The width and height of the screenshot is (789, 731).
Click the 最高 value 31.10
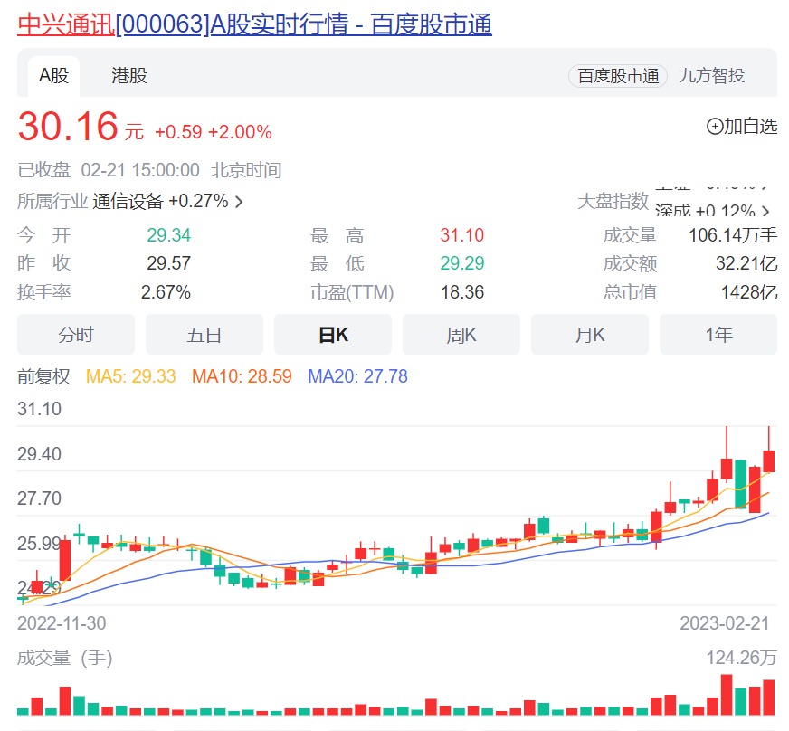[x=462, y=235]
